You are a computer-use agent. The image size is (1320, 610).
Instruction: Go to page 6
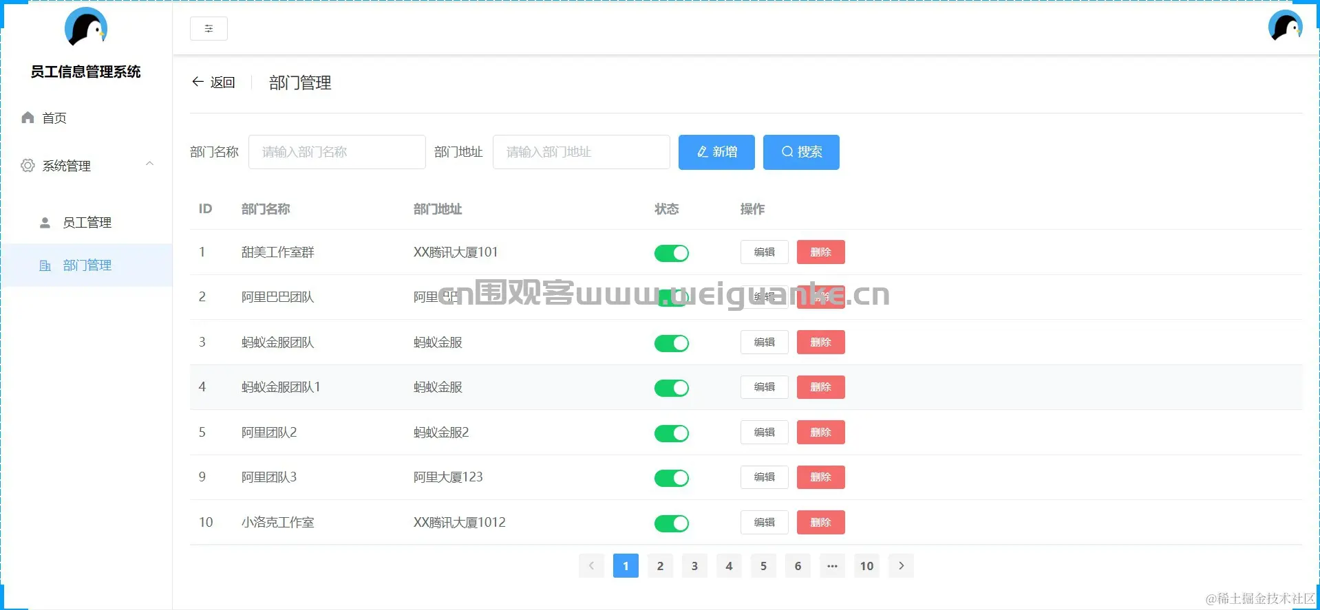pyautogui.click(x=798, y=566)
